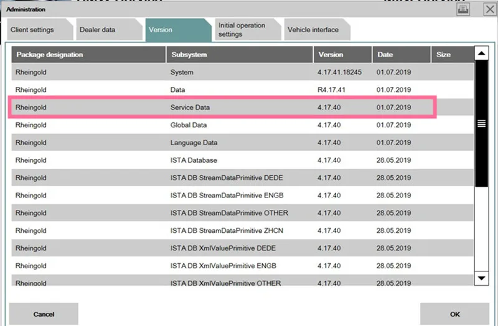Viewport: 498px width, 326px height.
Task: Click the print icon in Administration title bar
Action: coord(463,9)
